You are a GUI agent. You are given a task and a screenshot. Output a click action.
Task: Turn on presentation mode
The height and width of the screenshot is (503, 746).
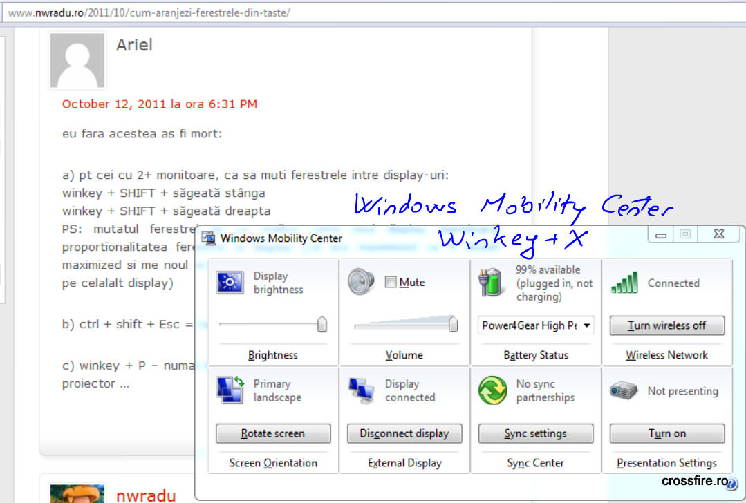tap(667, 433)
